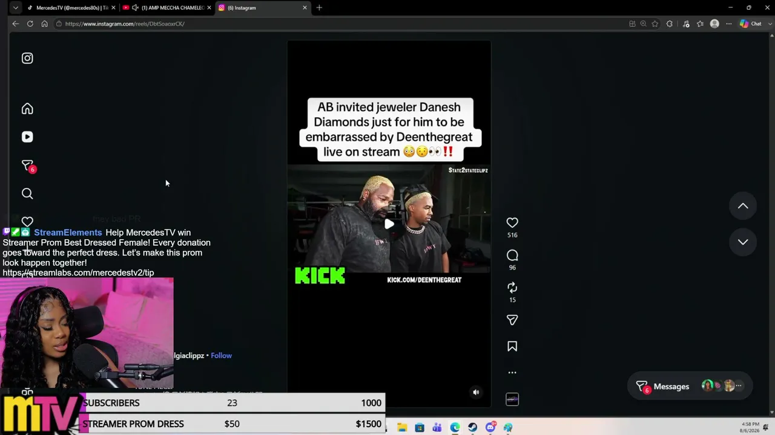775x435 pixels.
Task: Select the Instagram browser tab
Action: 263,8
